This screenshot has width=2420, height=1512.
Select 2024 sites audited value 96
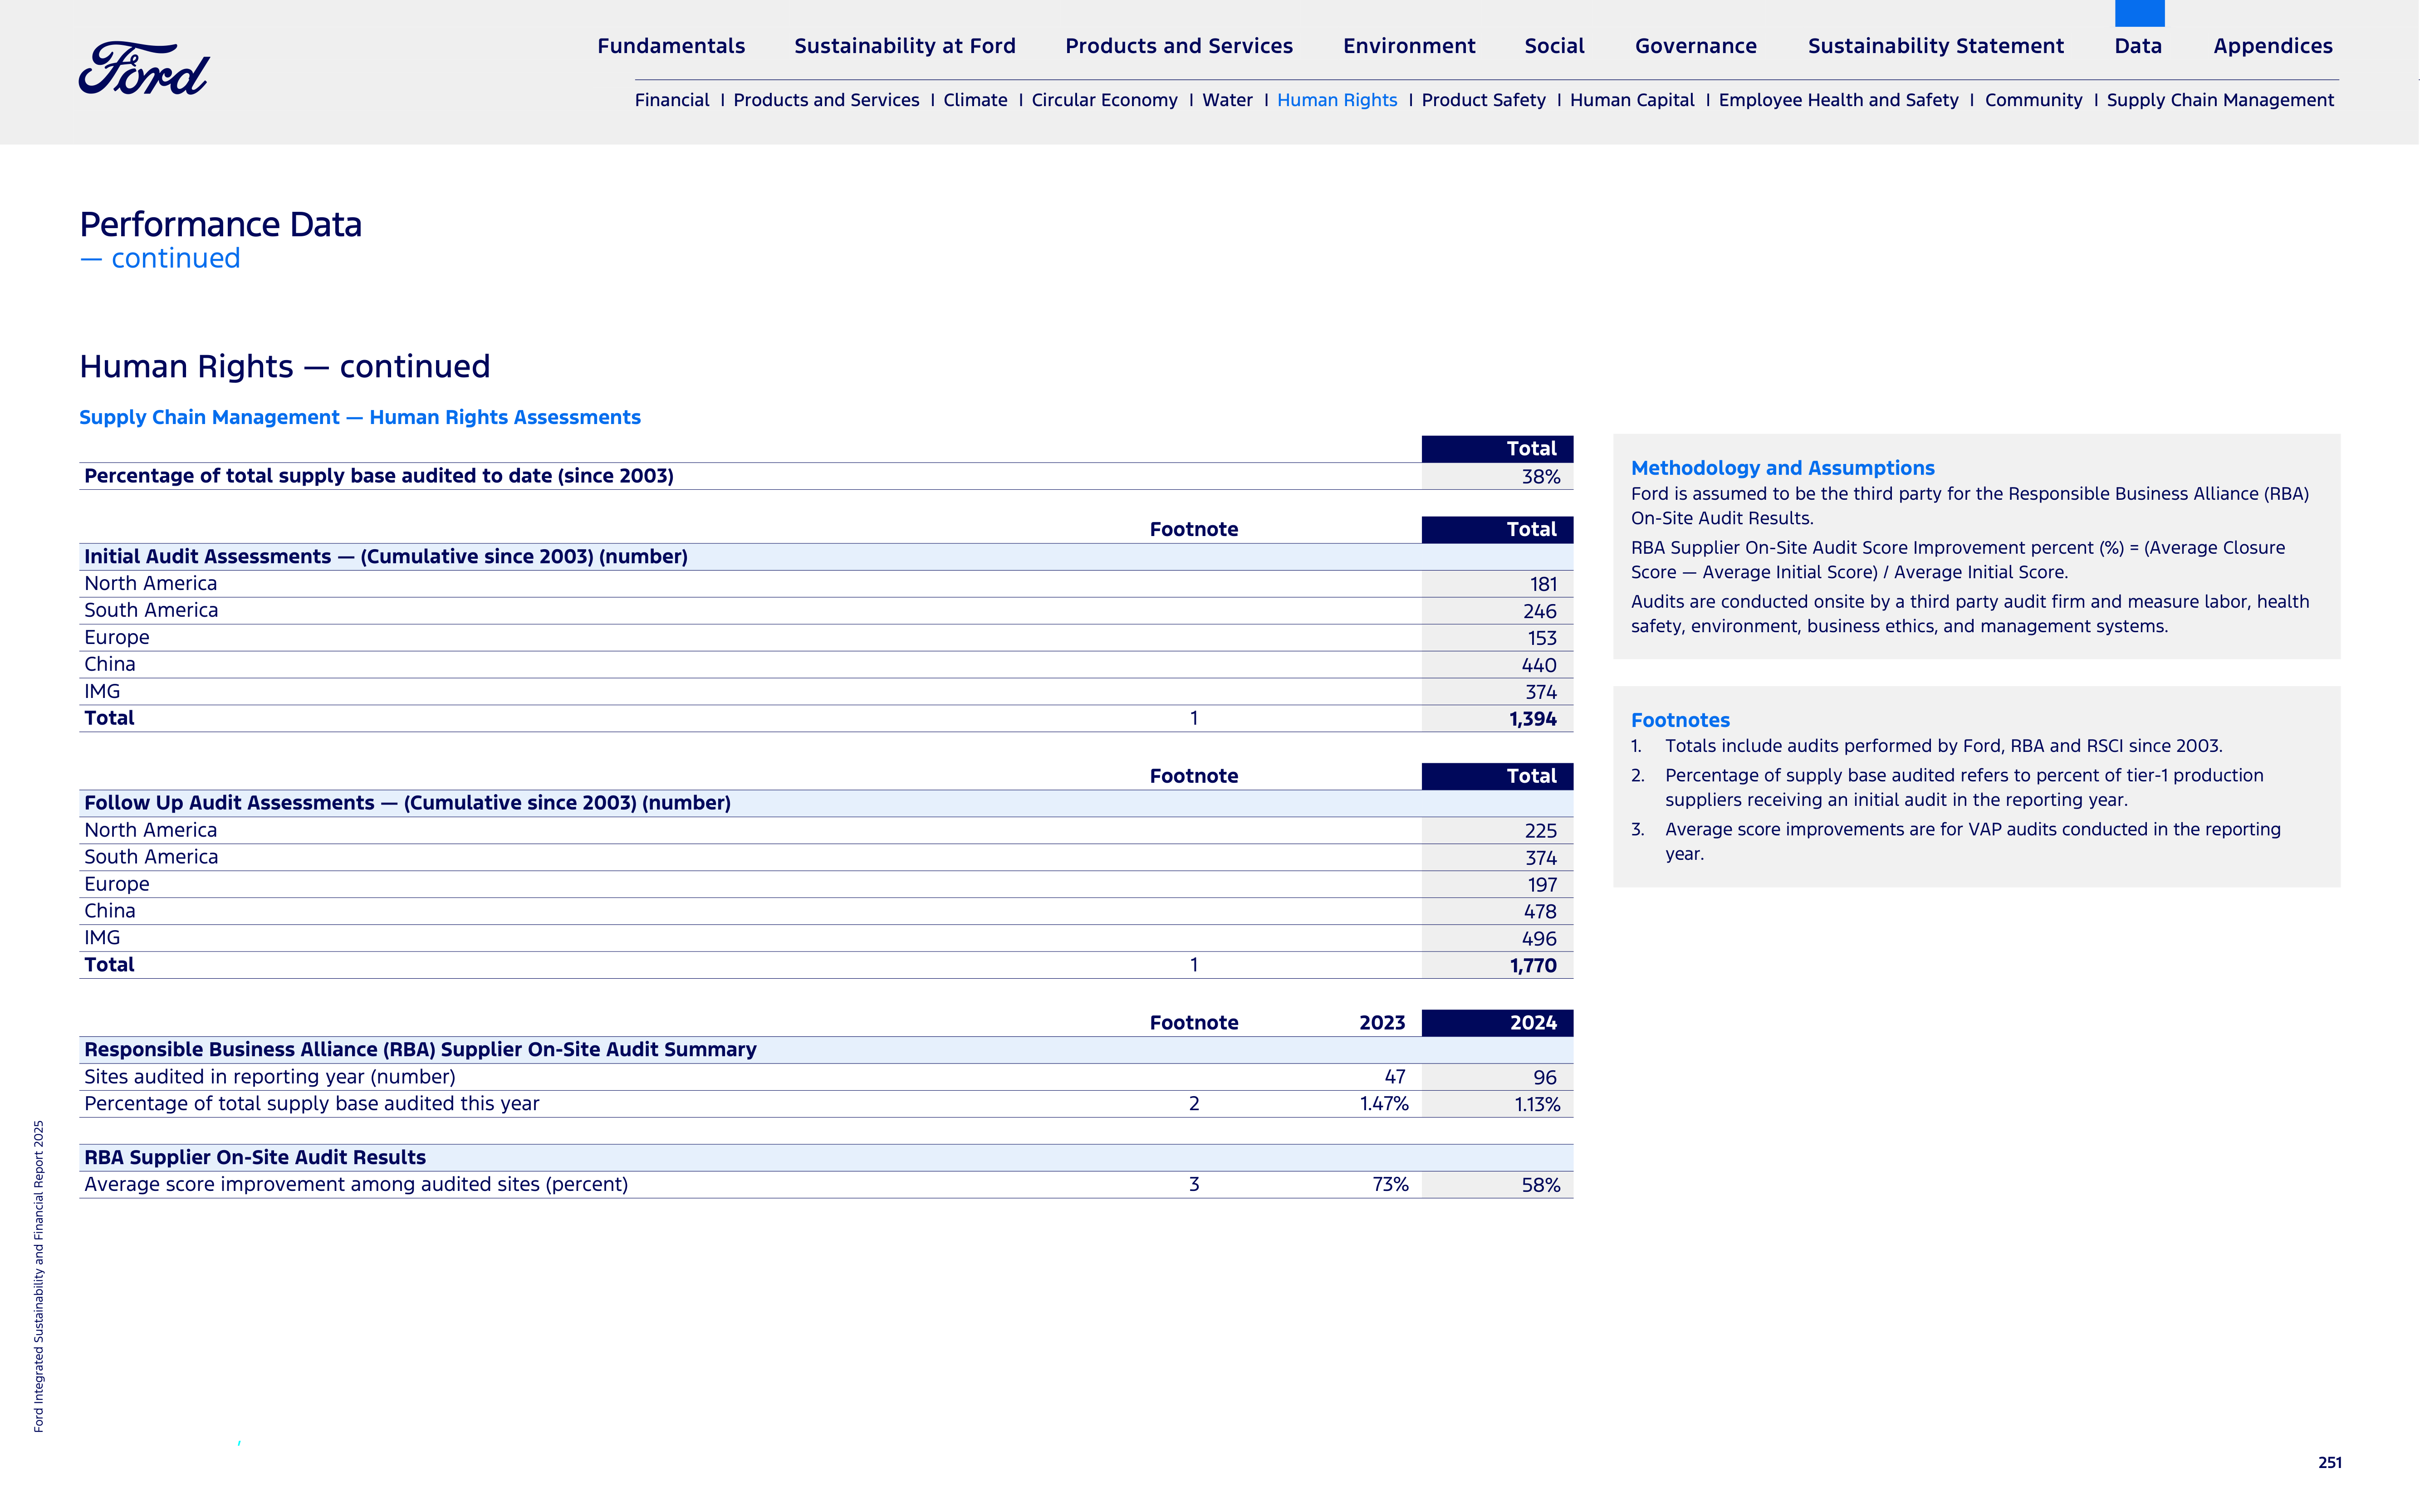[x=1545, y=1078]
